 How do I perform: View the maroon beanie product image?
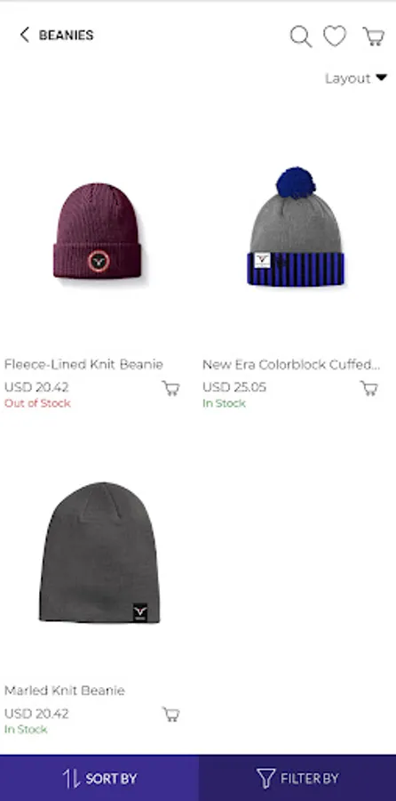pyautogui.click(x=98, y=231)
